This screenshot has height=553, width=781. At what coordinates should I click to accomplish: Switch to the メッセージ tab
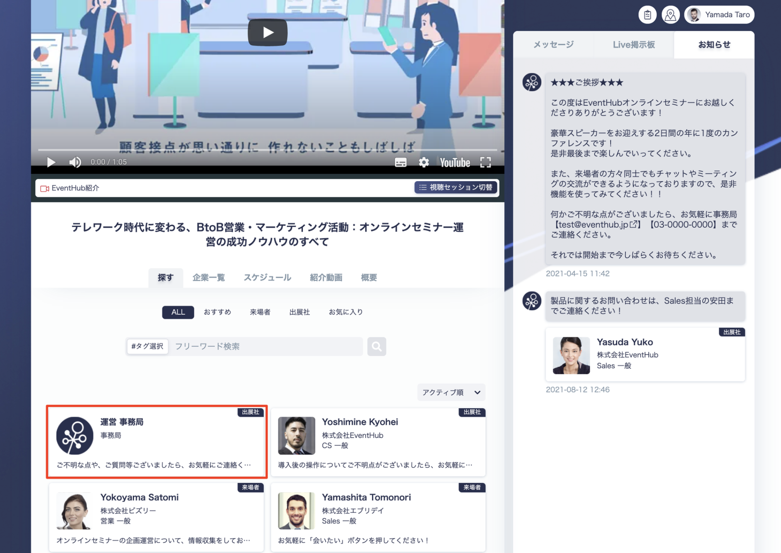click(x=553, y=44)
